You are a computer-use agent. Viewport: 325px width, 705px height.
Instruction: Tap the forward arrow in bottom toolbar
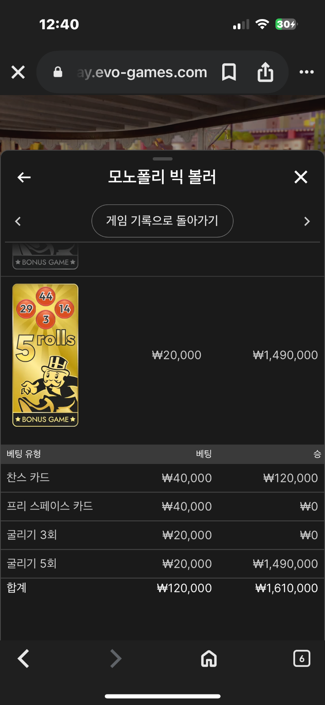pos(116,659)
